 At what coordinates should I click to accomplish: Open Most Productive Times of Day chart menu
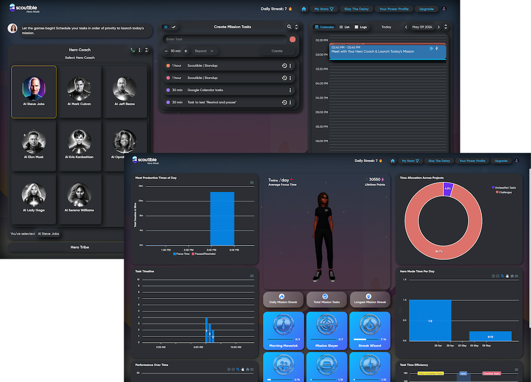252,183
